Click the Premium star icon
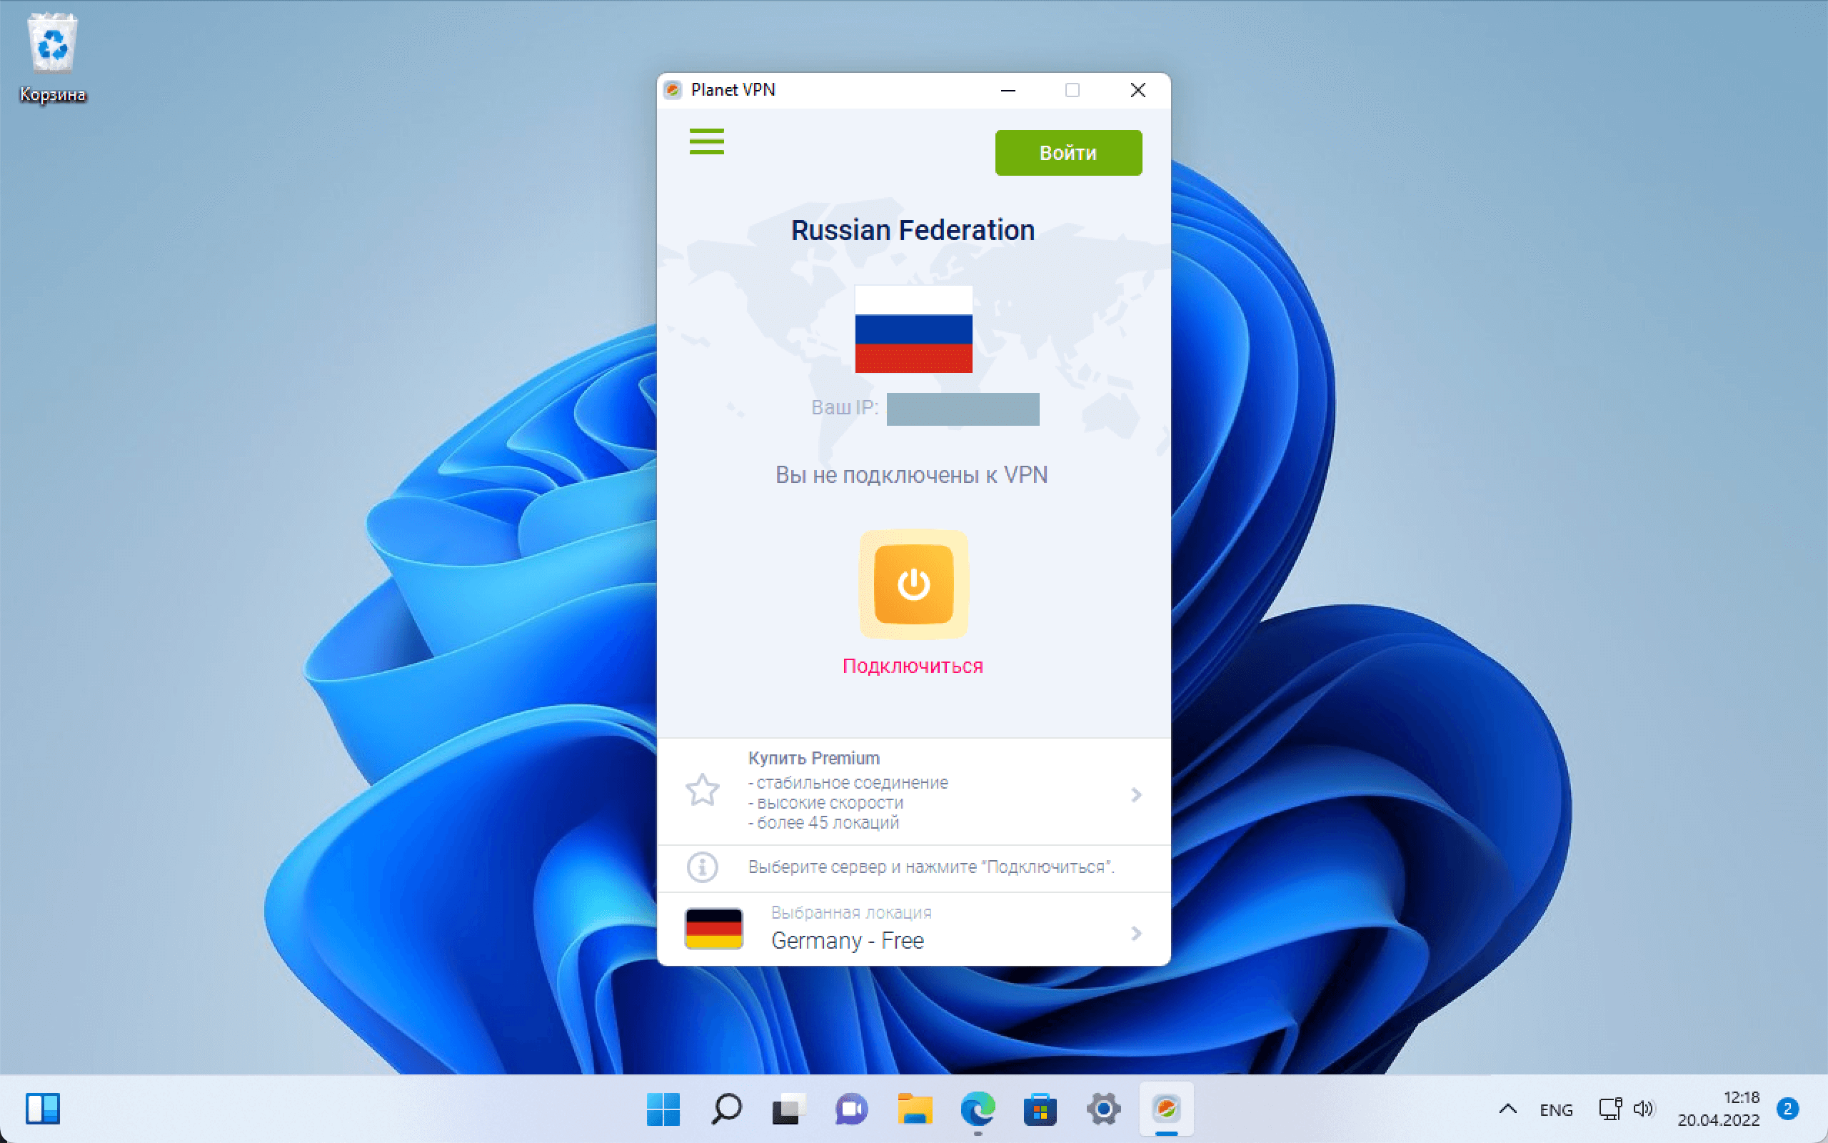Screen dimensions: 1828x1143 pyautogui.click(x=702, y=790)
